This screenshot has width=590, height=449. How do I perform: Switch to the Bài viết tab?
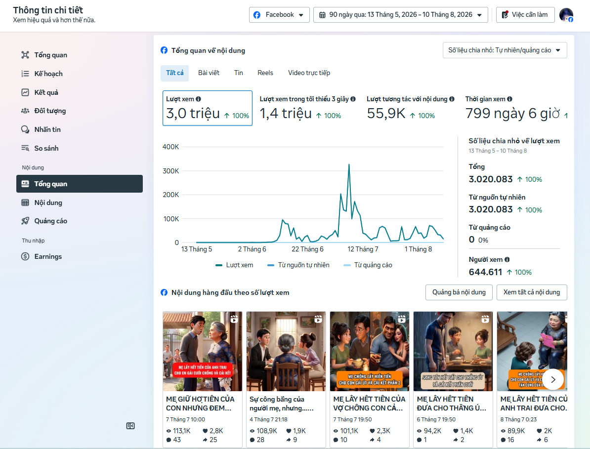point(209,73)
